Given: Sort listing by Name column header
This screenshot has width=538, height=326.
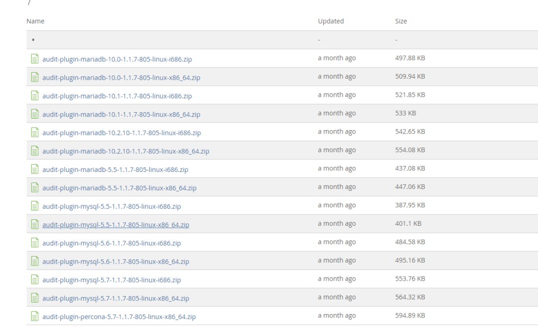Looking at the screenshot, I should click(x=35, y=21).
